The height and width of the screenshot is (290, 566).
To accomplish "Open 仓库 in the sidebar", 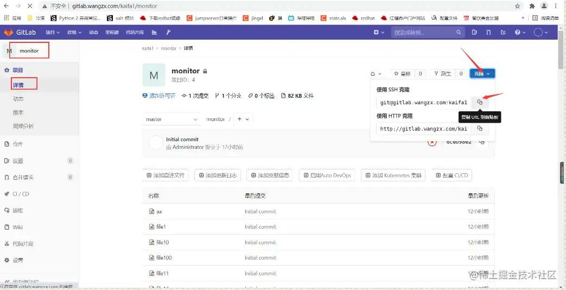I will pyautogui.click(x=18, y=144).
